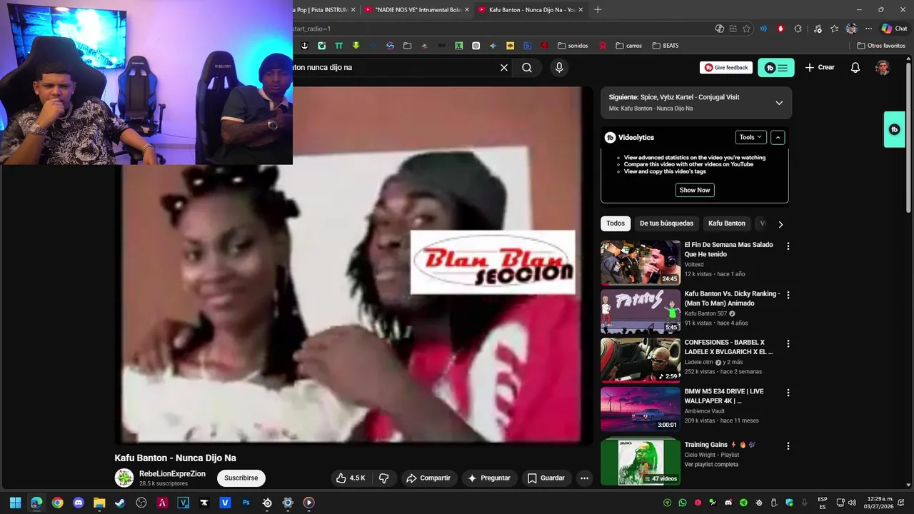Viewport: 914px width, 514px height.
Task: Open BMW M5 E34 DRIVE video title
Action: click(x=724, y=396)
